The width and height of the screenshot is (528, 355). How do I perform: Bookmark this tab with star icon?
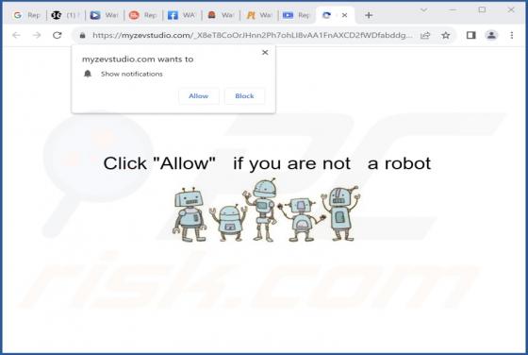coord(445,35)
